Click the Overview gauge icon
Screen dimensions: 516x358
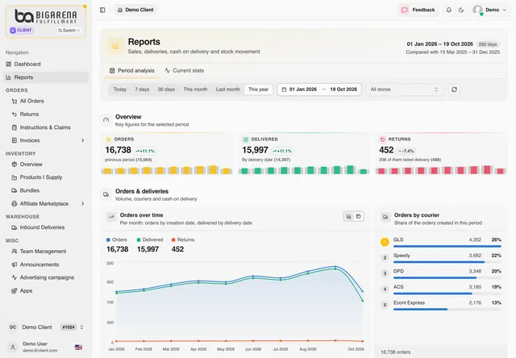[x=106, y=120]
